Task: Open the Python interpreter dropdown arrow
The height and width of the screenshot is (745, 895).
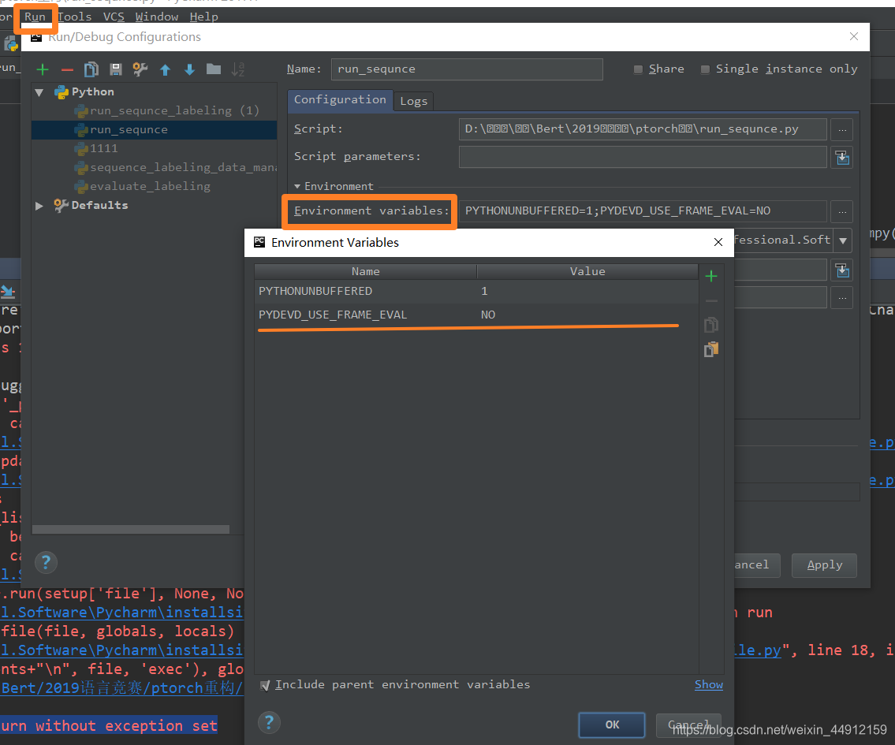Action: click(x=842, y=240)
